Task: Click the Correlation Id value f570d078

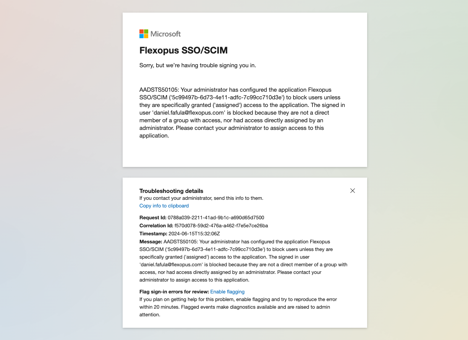Action: (x=221, y=226)
